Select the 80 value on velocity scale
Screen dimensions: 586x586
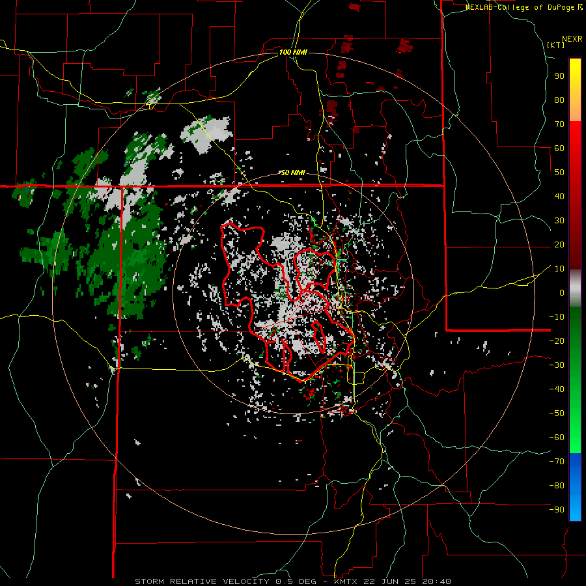pyautogui.click(x=559, y=100)
